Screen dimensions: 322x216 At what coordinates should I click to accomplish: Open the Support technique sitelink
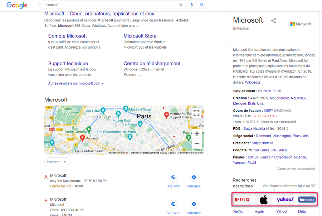(x=68, y=63)
